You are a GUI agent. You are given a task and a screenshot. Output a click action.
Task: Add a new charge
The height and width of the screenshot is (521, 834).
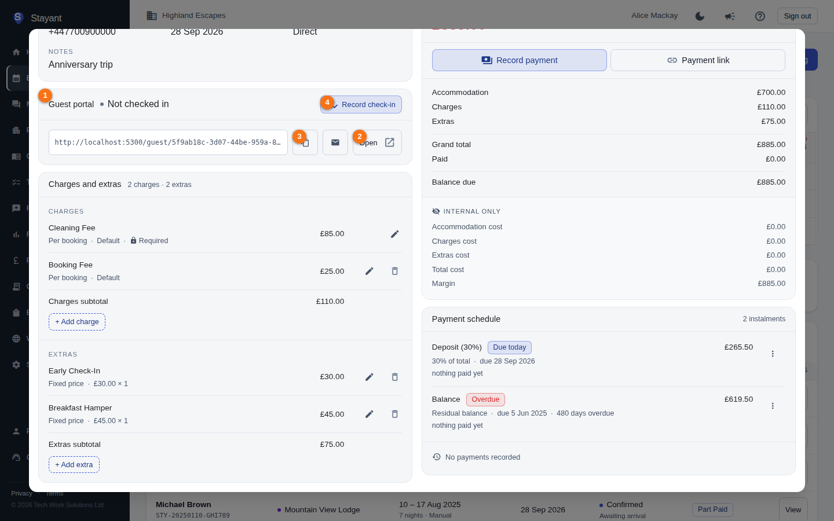(x=77, y=322)
